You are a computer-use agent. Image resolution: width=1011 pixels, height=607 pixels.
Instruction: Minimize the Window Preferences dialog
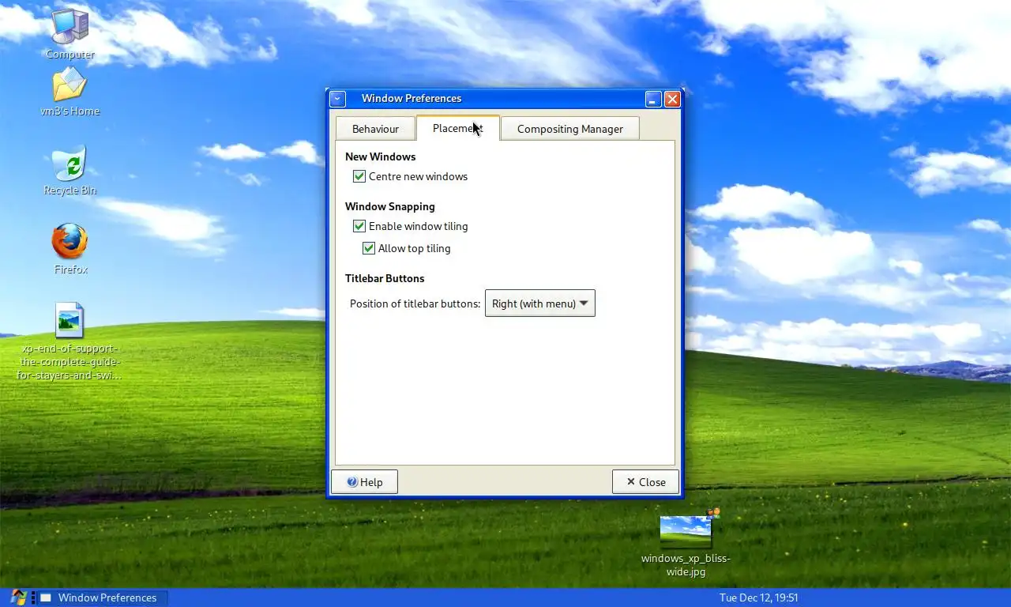(x=653, y=99)
